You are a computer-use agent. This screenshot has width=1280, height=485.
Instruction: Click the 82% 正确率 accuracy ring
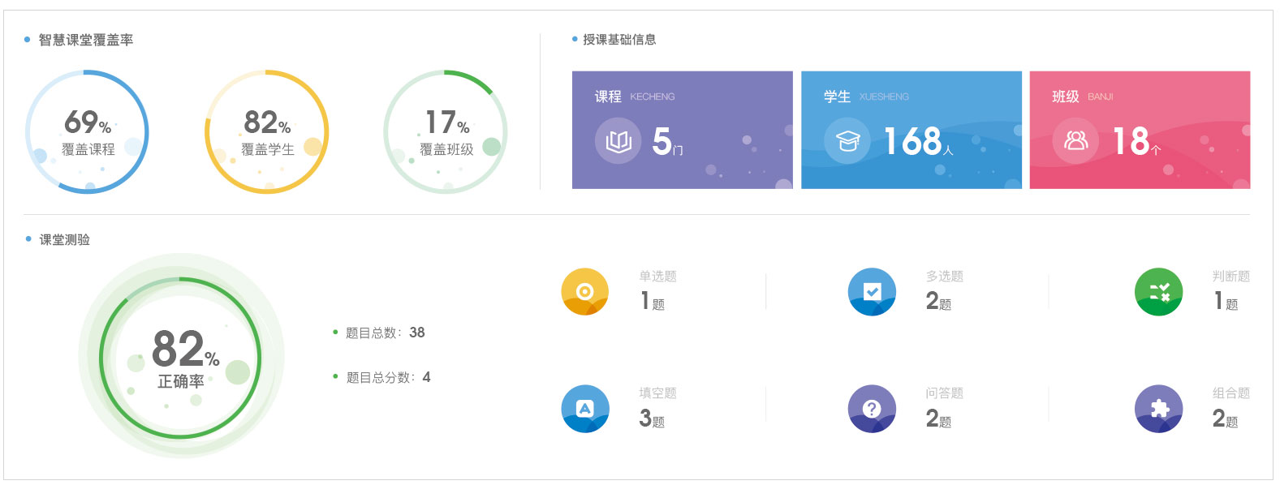coord(181,357)
